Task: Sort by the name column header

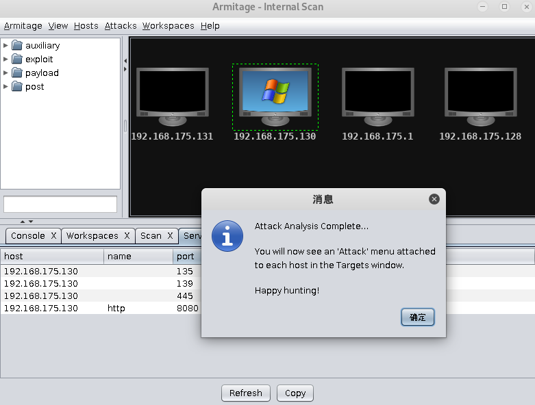Action: click(x=138, y=257)
